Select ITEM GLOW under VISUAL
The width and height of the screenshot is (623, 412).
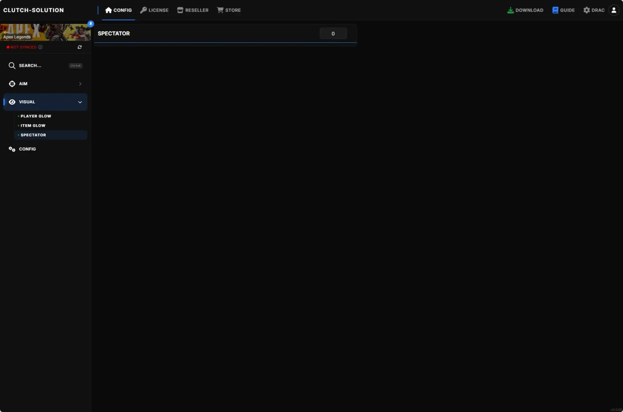33,125
